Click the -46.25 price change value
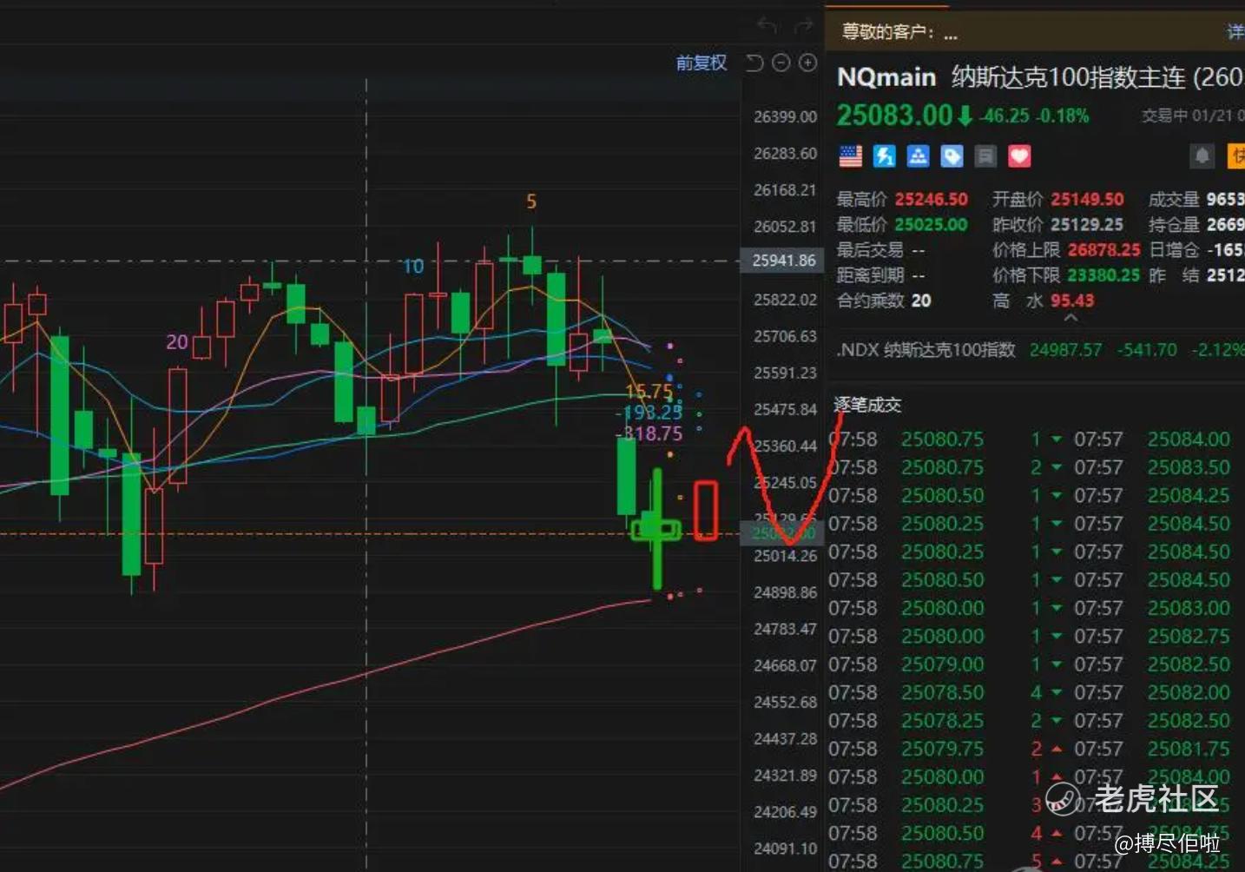Screen dimensions: 1245x872 [x=1005, y=116]
